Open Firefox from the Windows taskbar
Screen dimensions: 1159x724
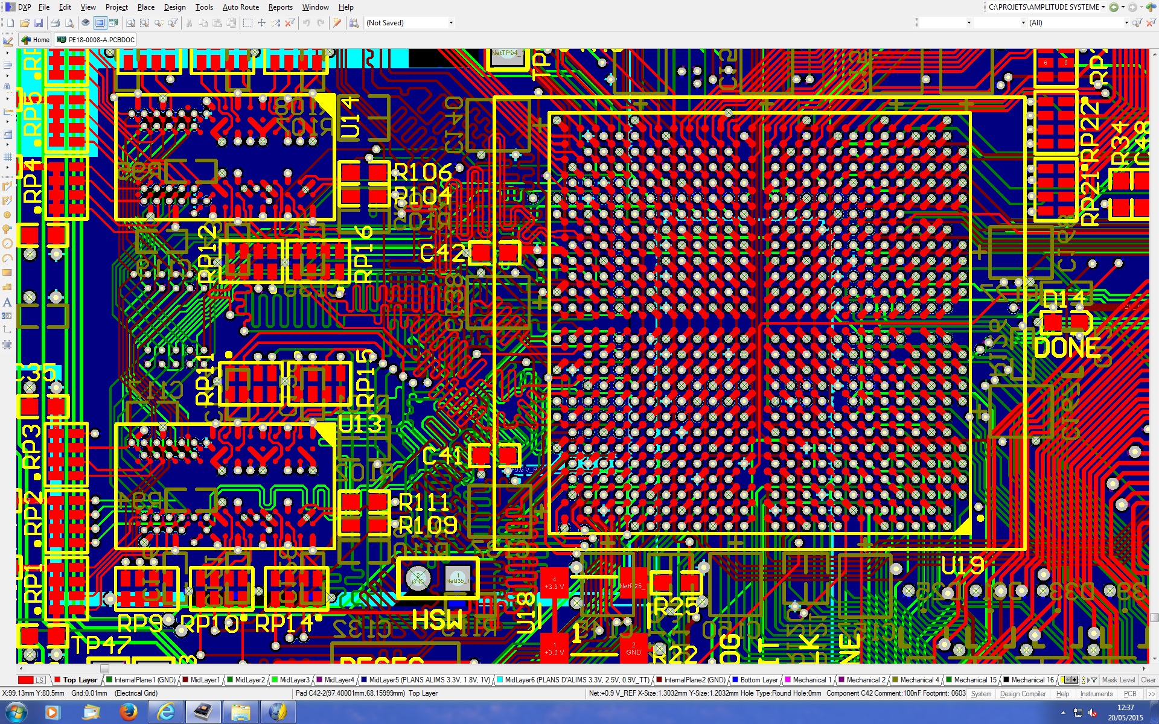(x=128, y=713)
